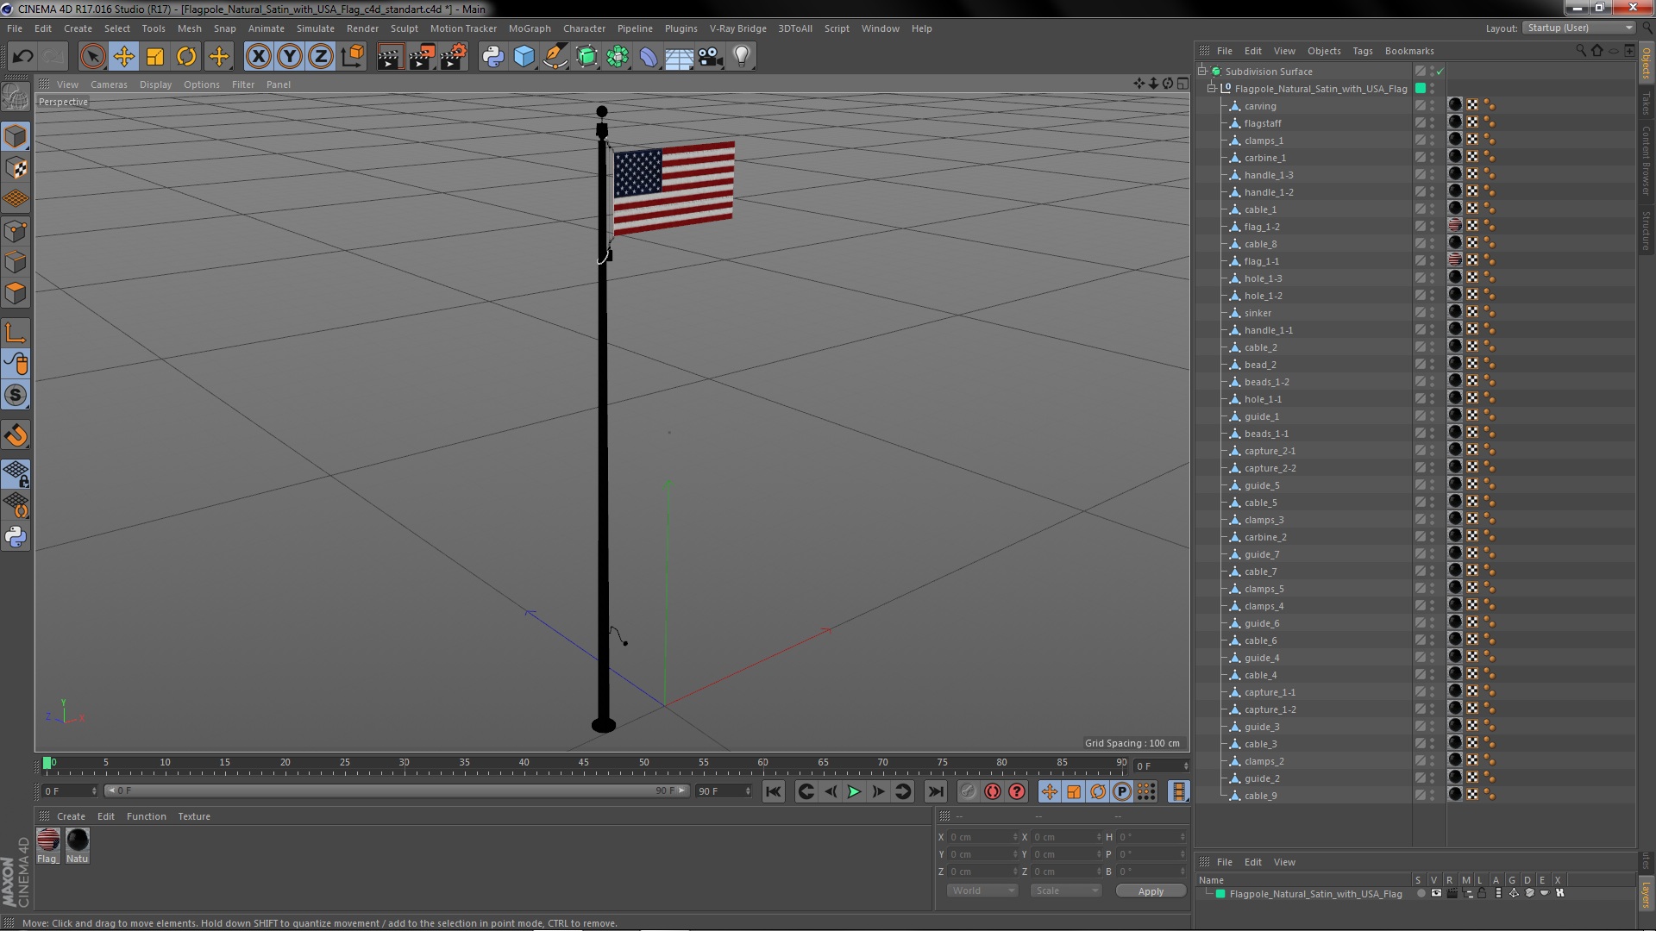Open the Structure side tab

click(1647, 230)
